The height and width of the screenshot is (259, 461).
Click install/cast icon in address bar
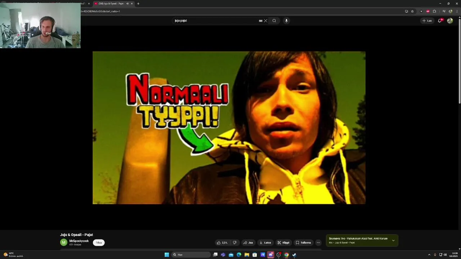point(407,11)
